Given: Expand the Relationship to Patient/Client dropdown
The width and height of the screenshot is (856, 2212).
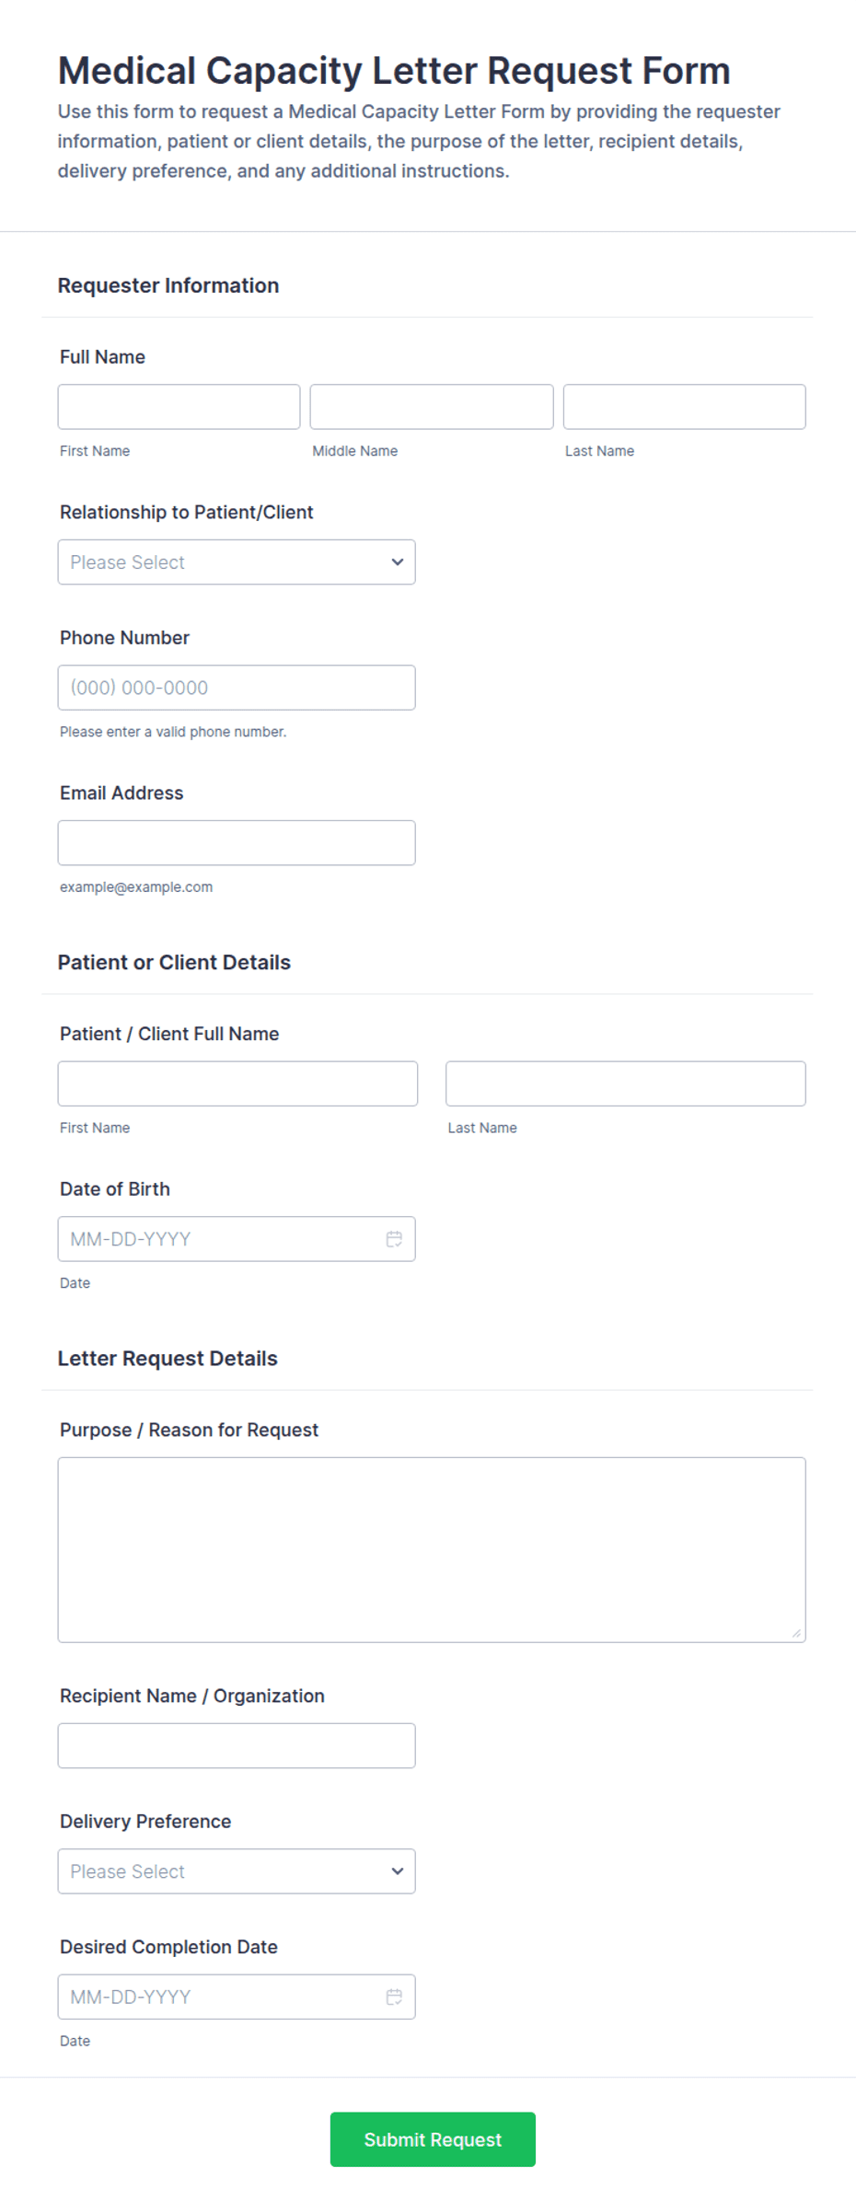Looking at the screenshot, I should 237,562.
